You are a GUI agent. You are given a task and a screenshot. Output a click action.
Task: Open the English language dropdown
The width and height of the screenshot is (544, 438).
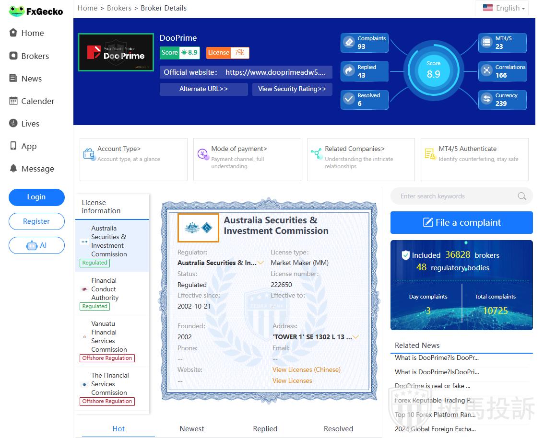click(x=504, y=8)
